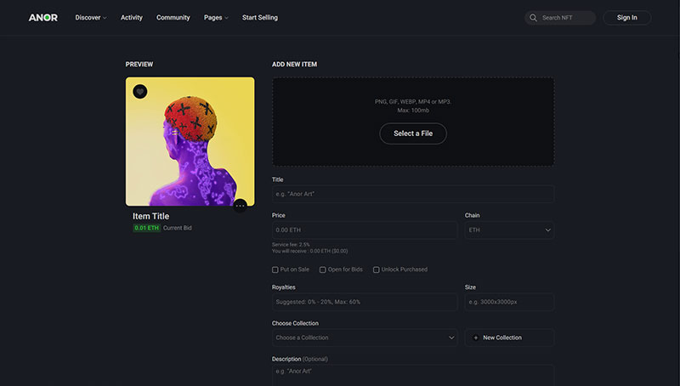Like the preview item with heart icon
Viewport: 680px width, 386px height.
pos(139,92)
